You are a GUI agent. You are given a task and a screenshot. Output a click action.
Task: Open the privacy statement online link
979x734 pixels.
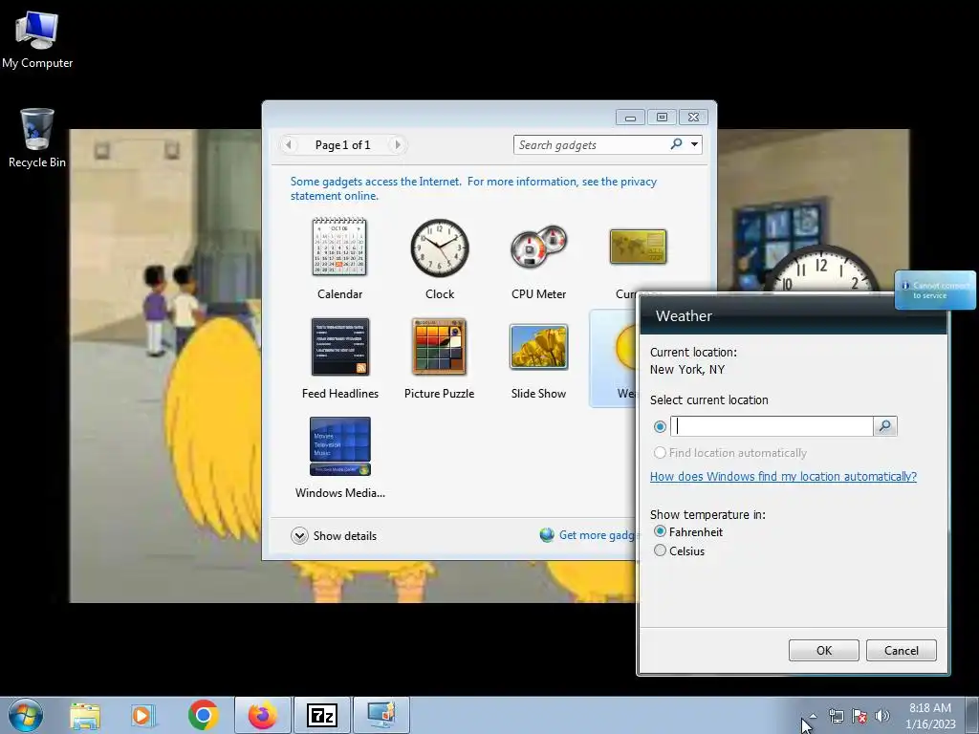pyautogui.click(x=473, y=188)
